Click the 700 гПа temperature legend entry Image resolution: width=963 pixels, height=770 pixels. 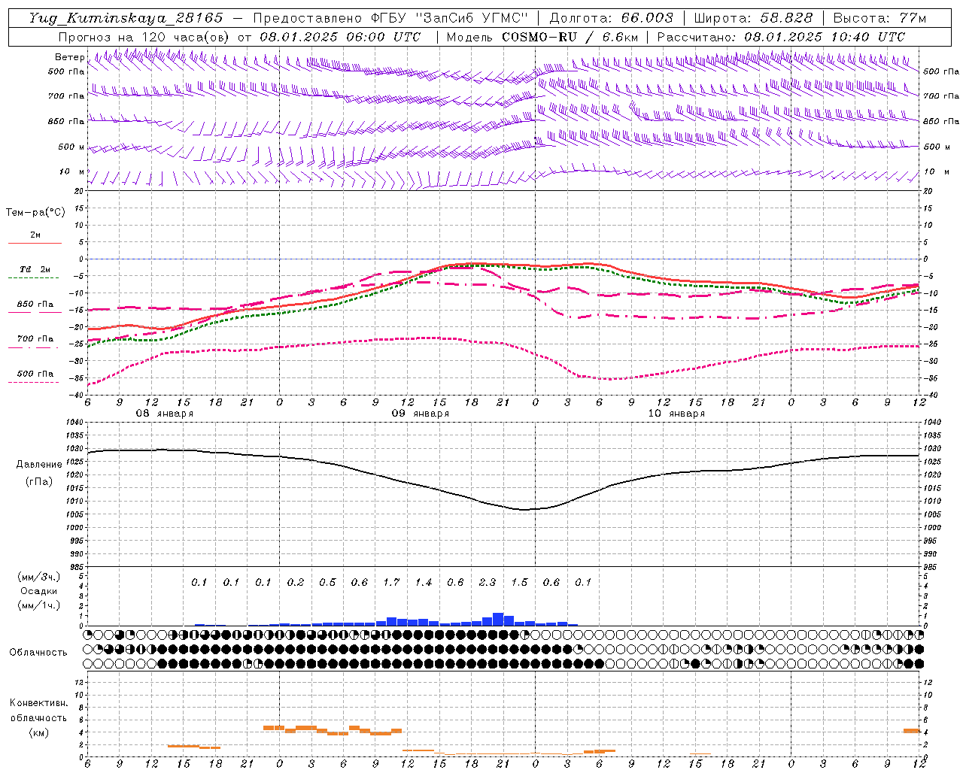[35, 338]
